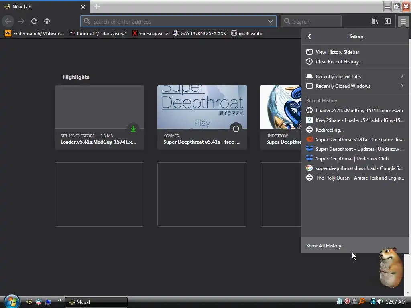
Task: Click Recent History label
Action: [x=321, y=101]
